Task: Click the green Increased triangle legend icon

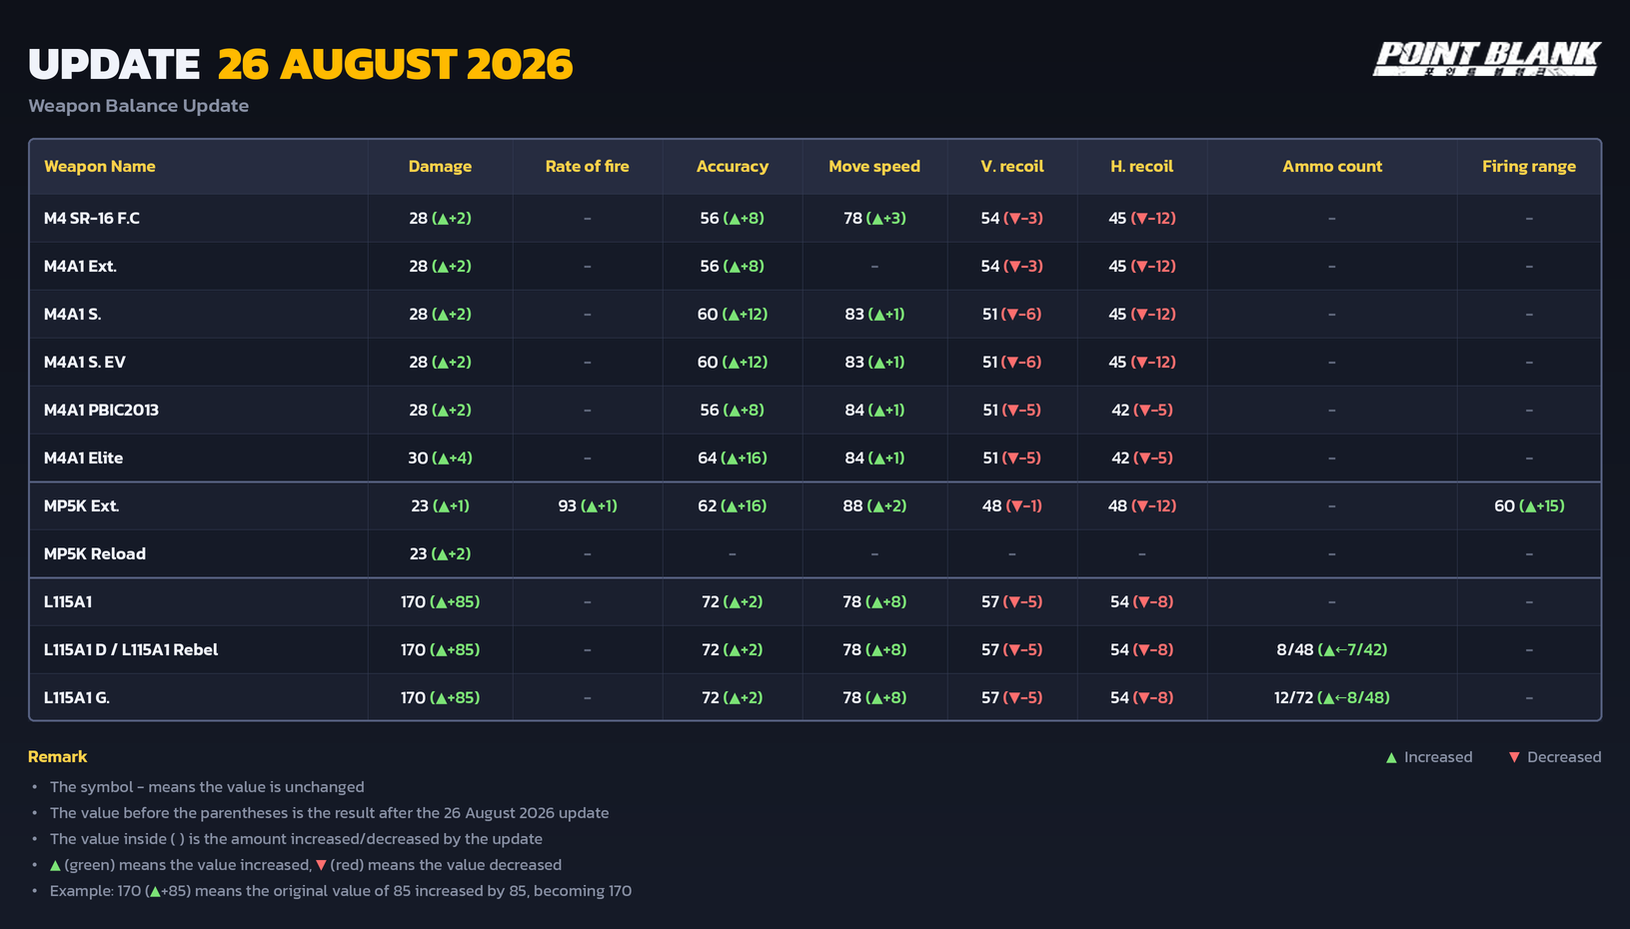Action: pyautogui.click(x=1391, y=757)
